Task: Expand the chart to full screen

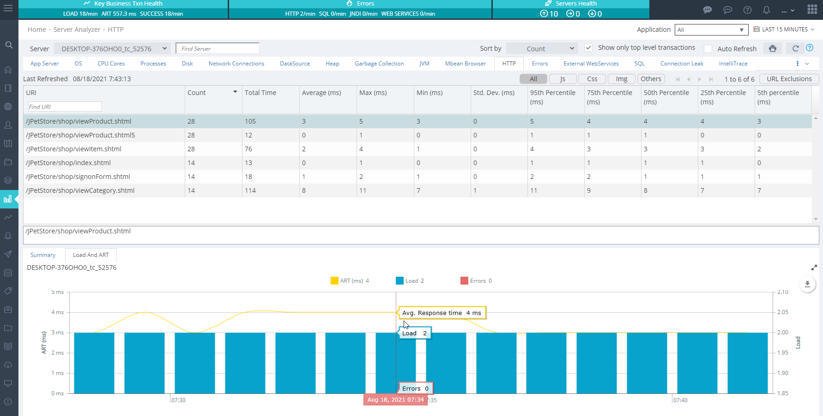Action: click(x=814, y=267)
